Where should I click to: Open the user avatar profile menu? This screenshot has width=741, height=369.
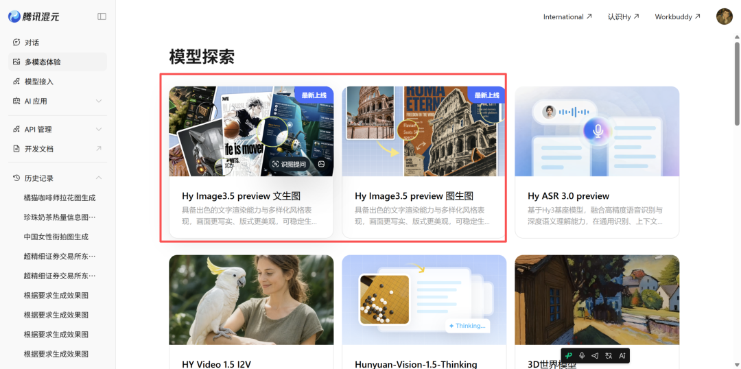724,16
